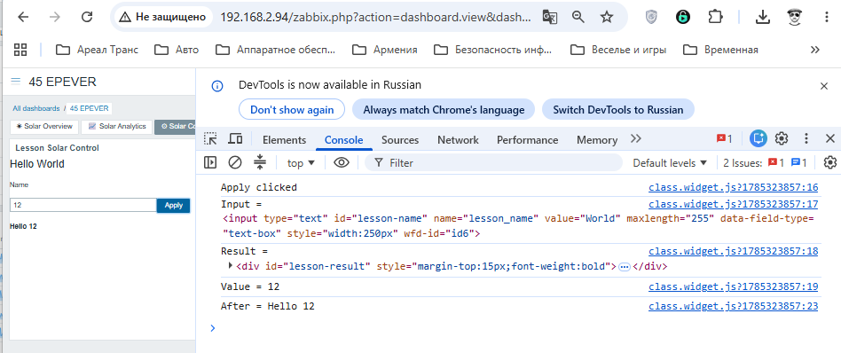Image resolution: width=841 pixels, height=353 pixels.
Task: Click the console settings gear beside Issues
Action: [830, 162]
